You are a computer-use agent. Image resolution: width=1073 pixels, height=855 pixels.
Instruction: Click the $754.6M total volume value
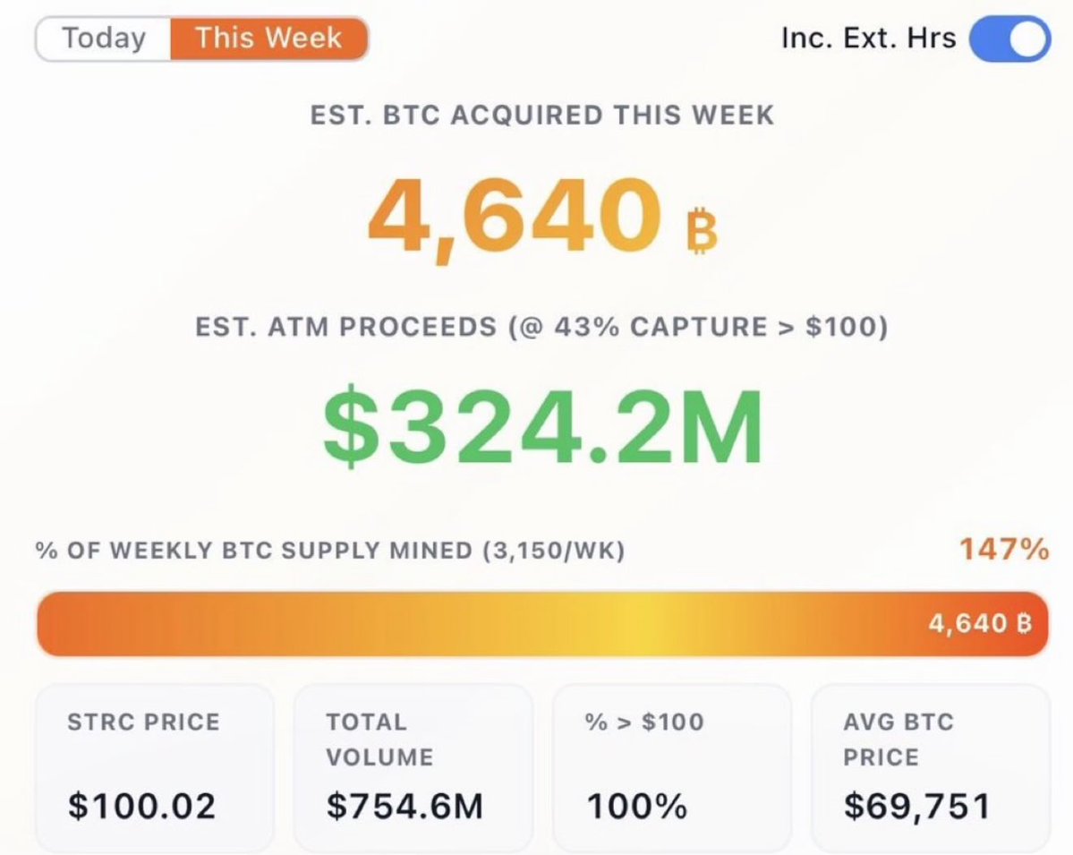point(405,807)
